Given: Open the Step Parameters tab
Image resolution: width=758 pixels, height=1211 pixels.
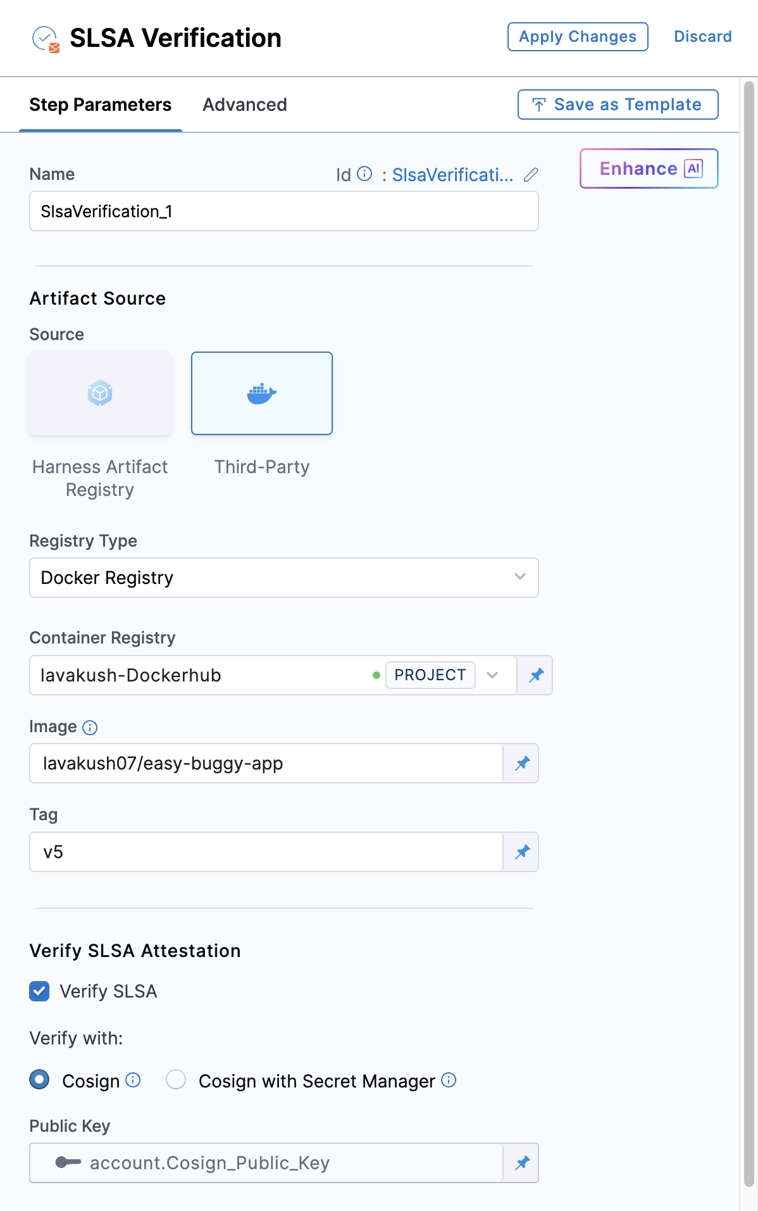Looking at the screenshot, I should tap(100, 105).
